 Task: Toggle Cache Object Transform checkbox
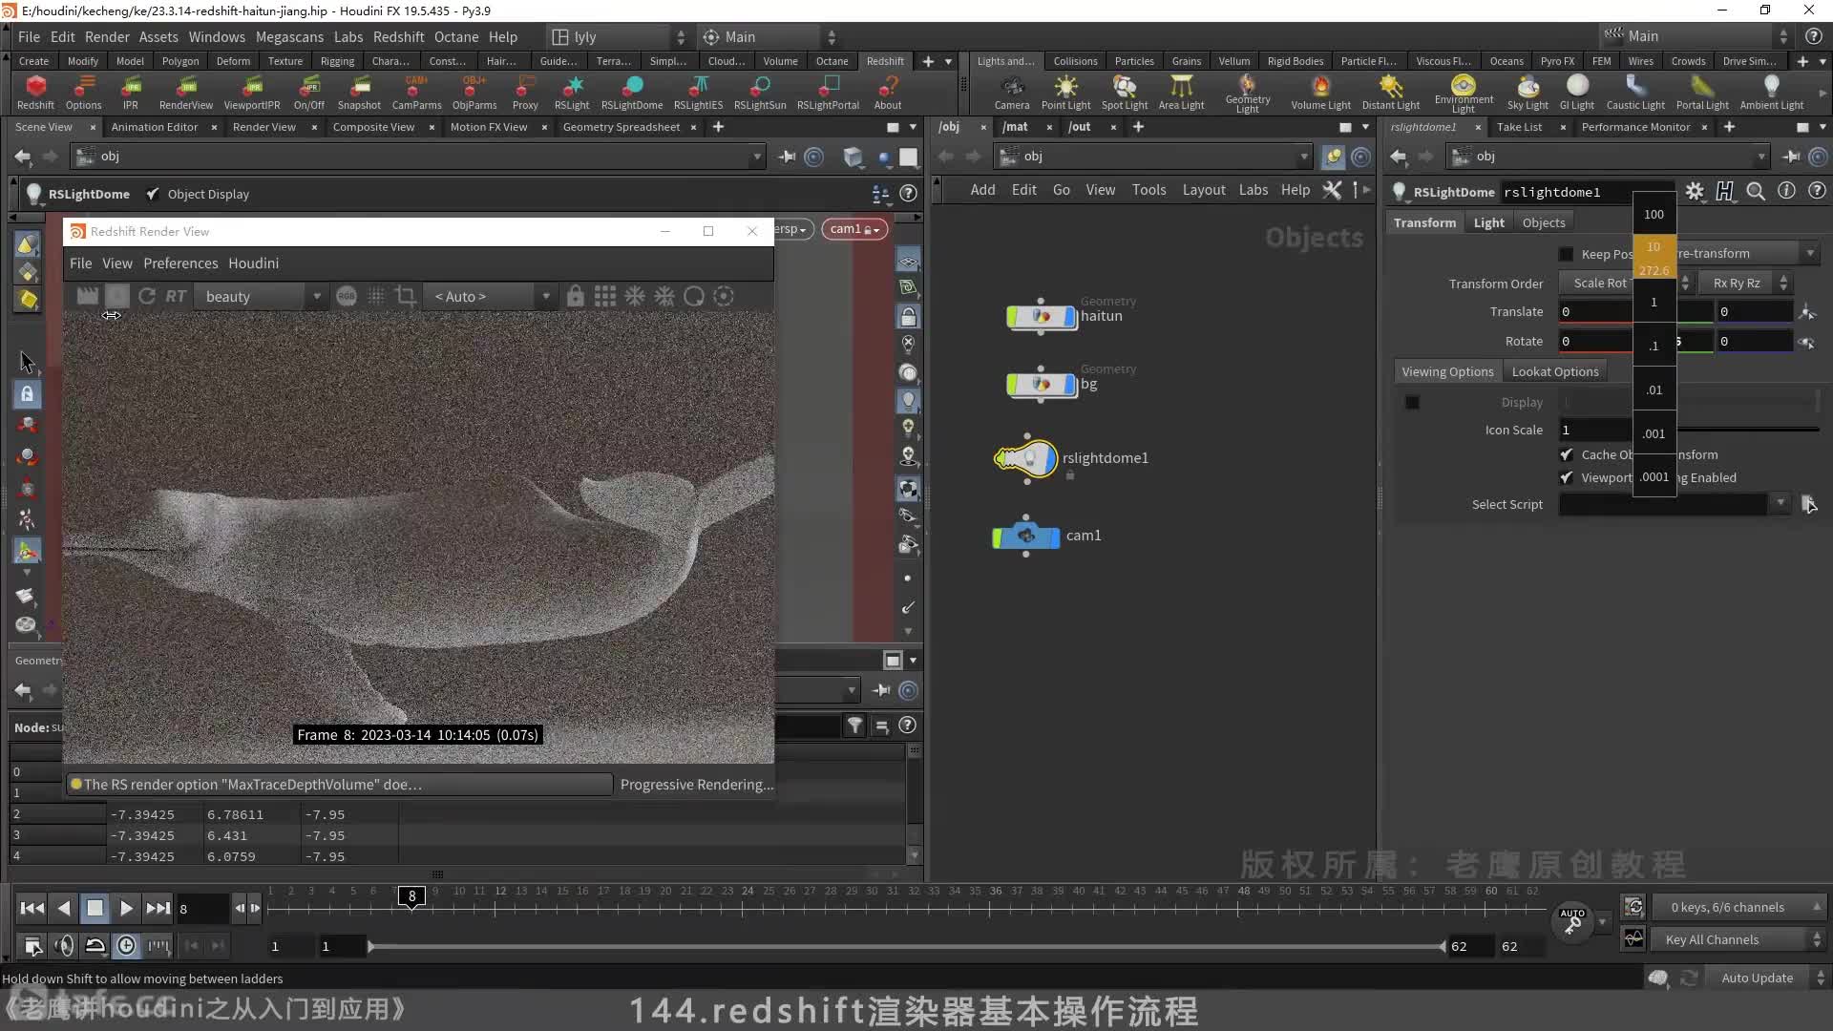point(1566,453)
